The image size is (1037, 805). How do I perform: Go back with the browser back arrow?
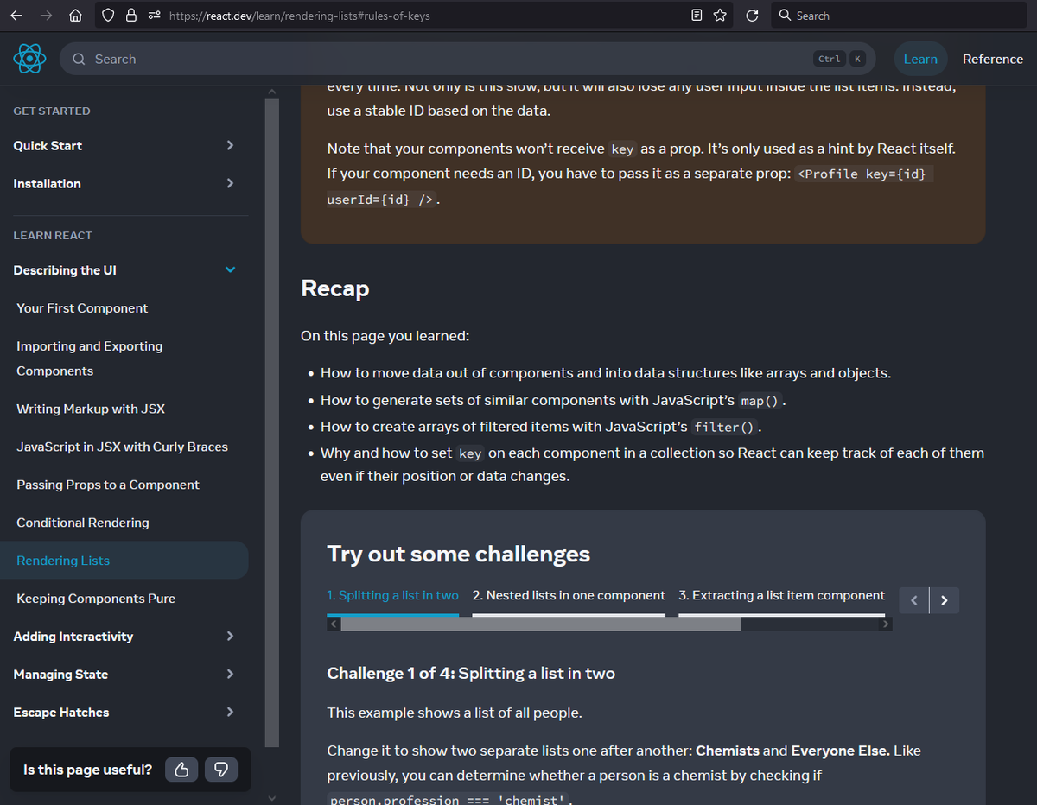tap(17, 16)
